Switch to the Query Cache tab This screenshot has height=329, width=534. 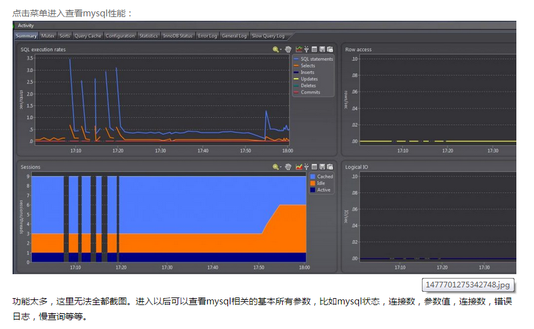(88, 36)
